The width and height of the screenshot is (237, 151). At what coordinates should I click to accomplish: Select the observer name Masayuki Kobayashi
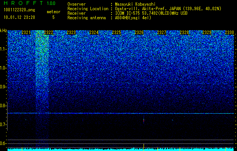point(135,4)
